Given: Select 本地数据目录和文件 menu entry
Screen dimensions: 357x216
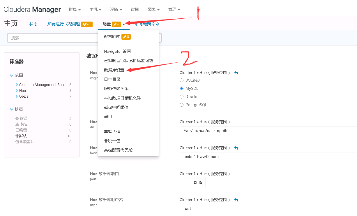Looking at the screenshot, I should pyautogui.click(x=122, y=98).
